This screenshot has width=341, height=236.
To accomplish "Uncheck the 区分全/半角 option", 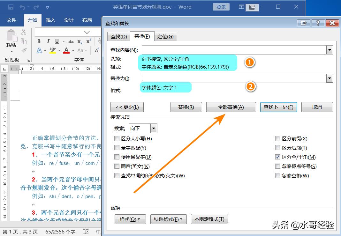I will coord(278,157).
